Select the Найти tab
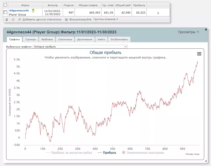211x166 pixels. tap(101, 39)
